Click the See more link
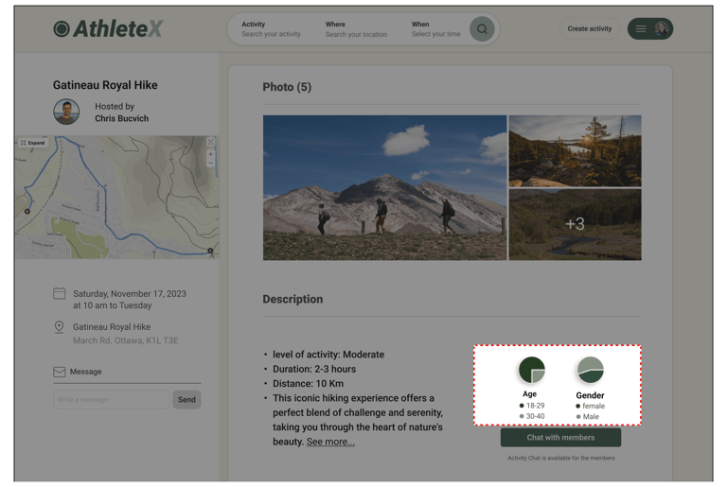727x487 pixels. (x=330, y=442)
